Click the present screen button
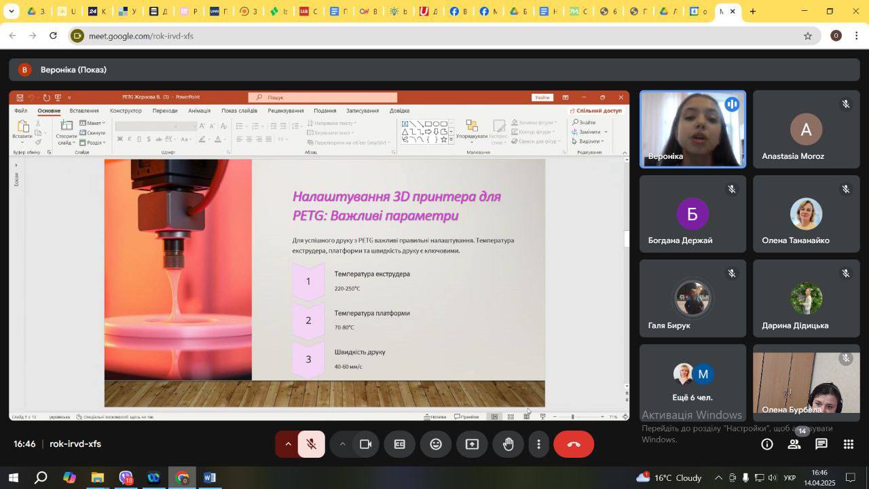Viewport: 869px width, 489px height. click(x=472, y=444)
